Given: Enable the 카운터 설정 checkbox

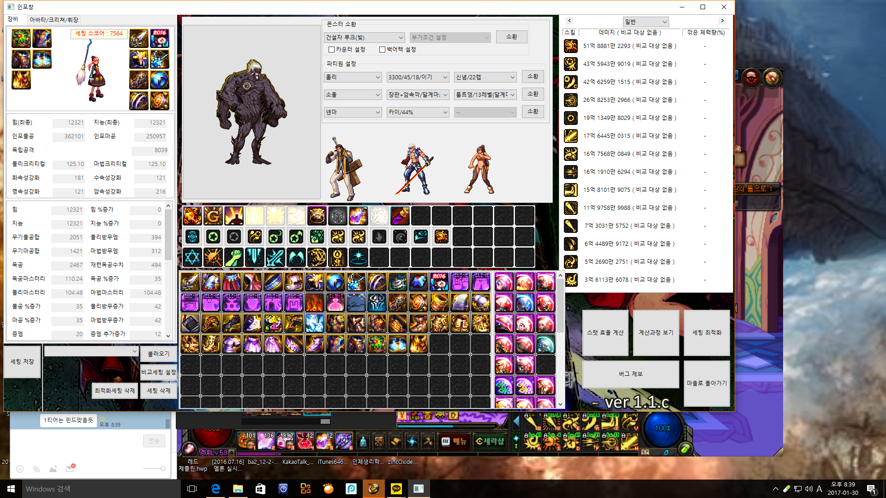Looking at the screenshot, I should 331,49.
